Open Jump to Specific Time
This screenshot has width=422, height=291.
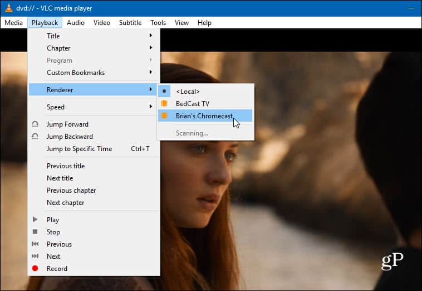tap(94, 149)
